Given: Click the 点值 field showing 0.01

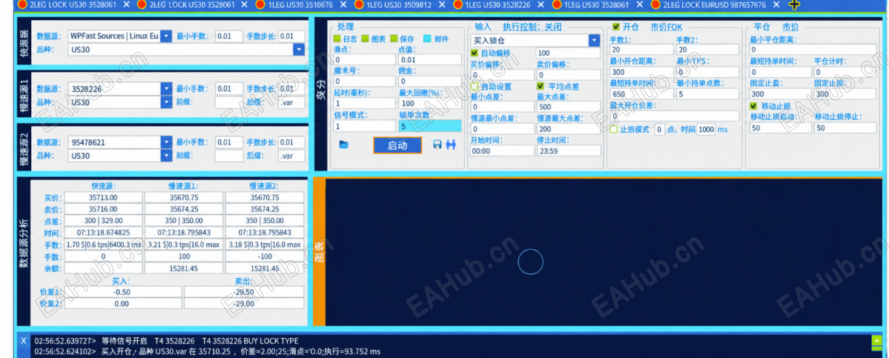Looking at the screenshot, I should pyautogui.click(x=430, y=59).
